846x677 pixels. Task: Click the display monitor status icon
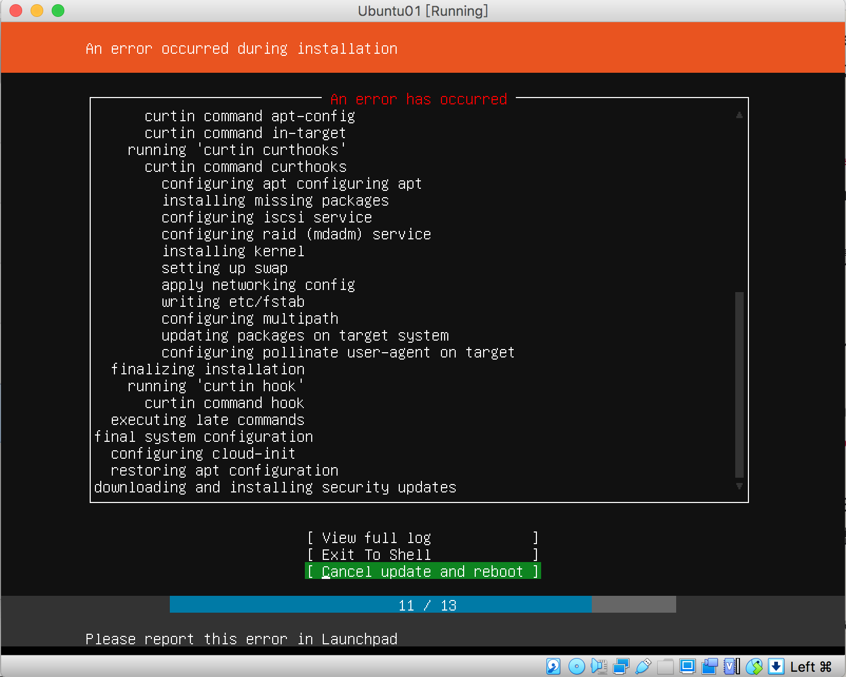(x=688, y=666)
